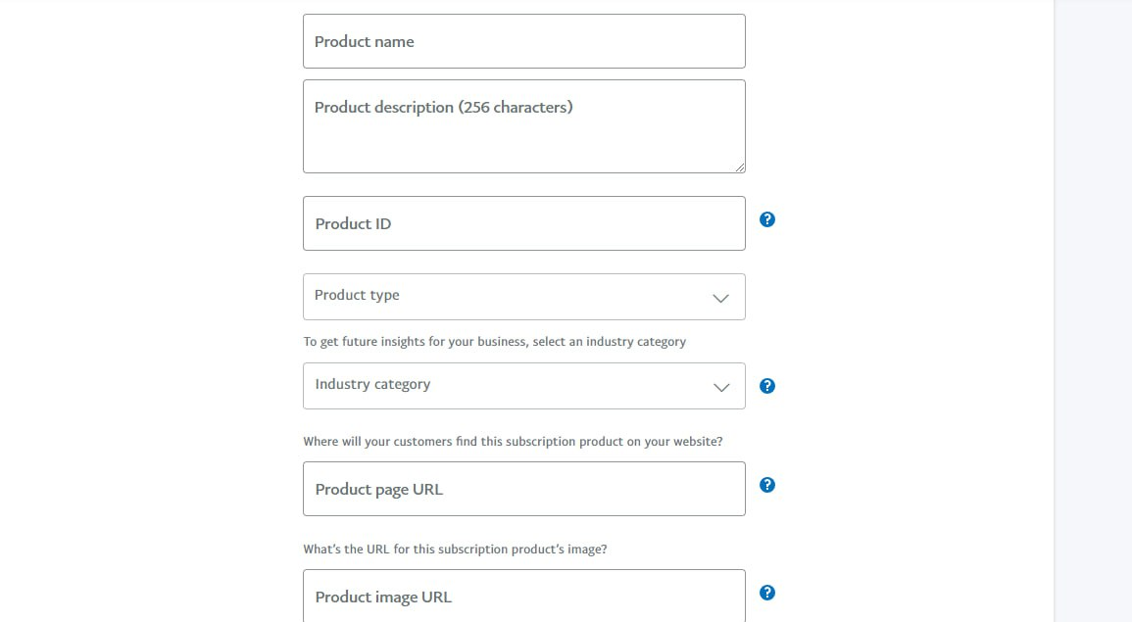The height and width of the screenshot is (622, 1132).
Task: Focus the Product page URL field
Action: coord(523,489)
